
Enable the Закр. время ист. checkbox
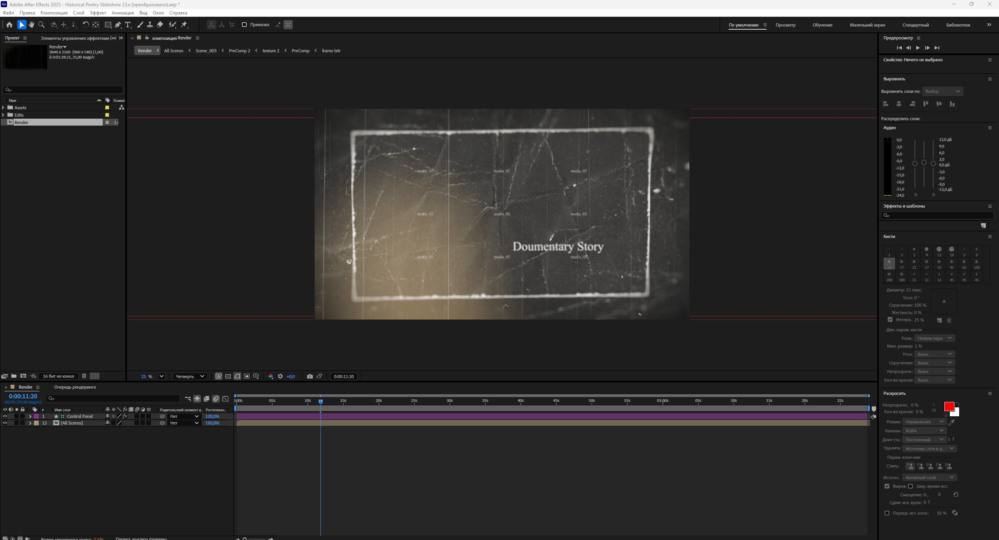[x=910, y=486]
